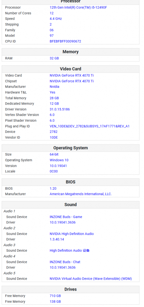Click the processor name i5-12490F value
Viewport: 144px width, 307px height.
pos(78,7)
